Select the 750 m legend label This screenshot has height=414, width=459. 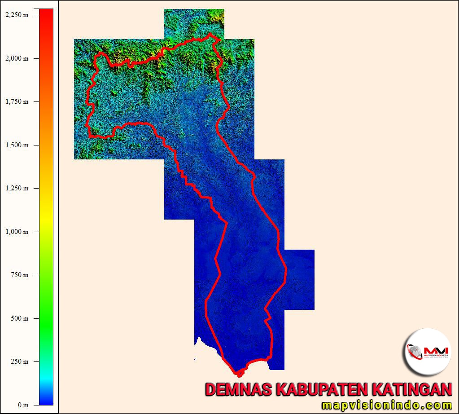coord(19,275)
